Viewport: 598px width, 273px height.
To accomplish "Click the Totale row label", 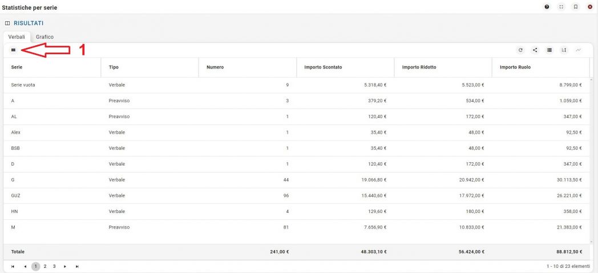I will pyautogui.click(x=18, y=252).
